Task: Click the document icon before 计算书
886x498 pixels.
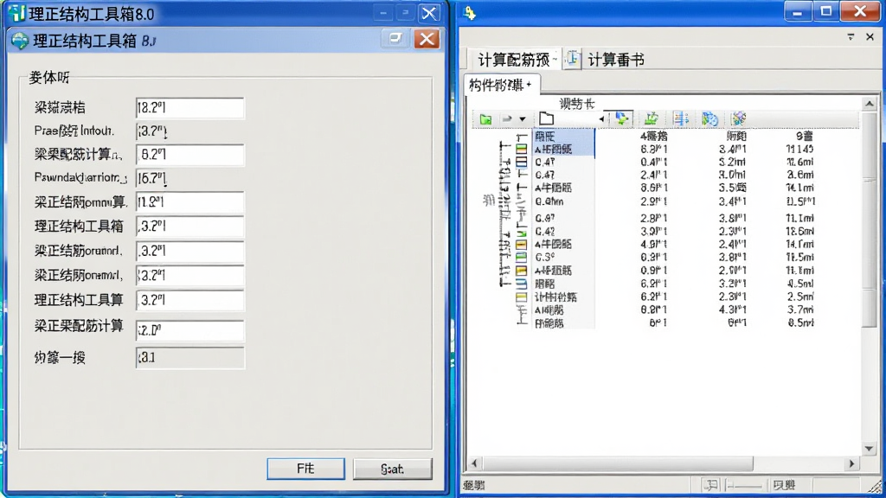Action: (573, 59)
